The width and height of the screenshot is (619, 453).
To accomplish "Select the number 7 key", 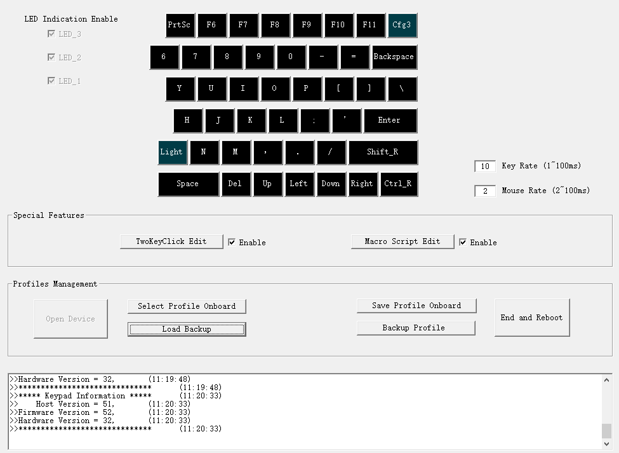I will point(196,57).
